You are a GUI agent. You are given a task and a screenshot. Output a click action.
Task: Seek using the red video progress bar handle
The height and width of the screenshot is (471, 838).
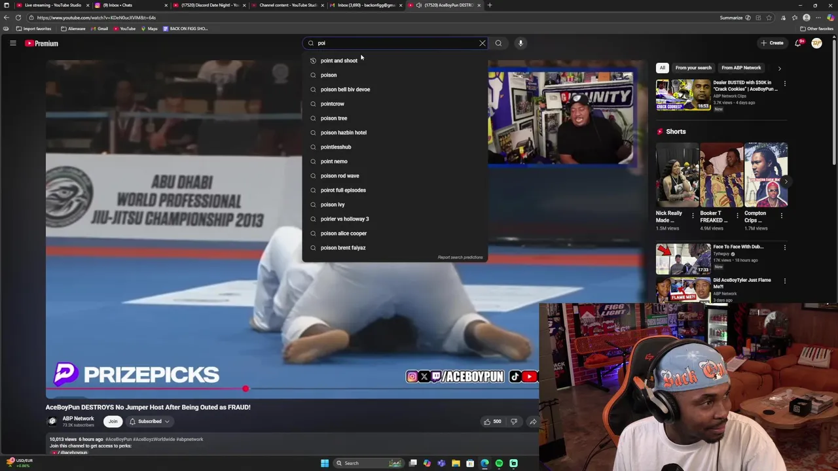[x=246, y=389]
